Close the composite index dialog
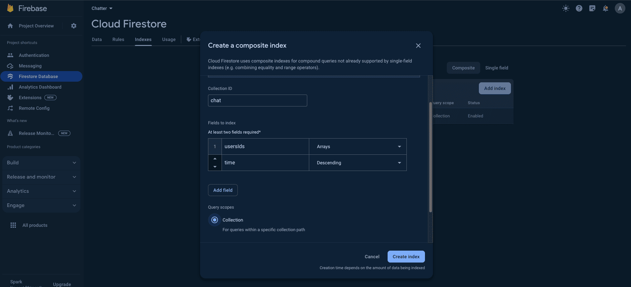The image size is (631, 287). point(418,46)
